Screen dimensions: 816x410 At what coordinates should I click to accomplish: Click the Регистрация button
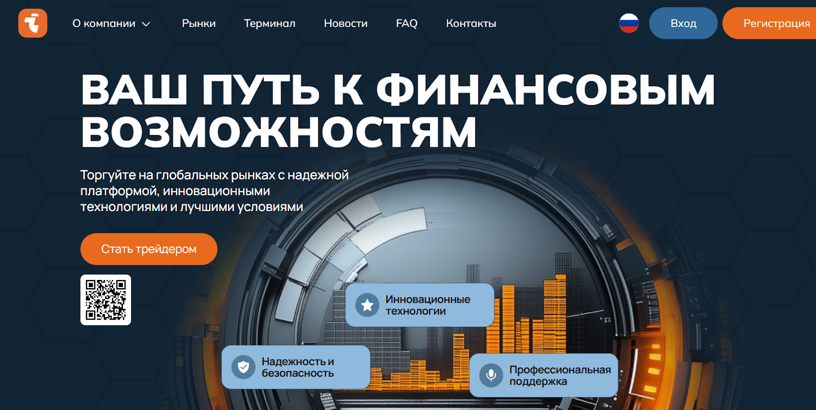[x=769, y=23]
